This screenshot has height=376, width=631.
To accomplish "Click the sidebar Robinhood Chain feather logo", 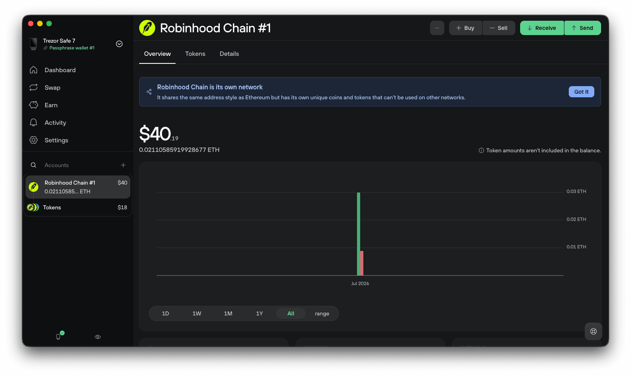I will (34, 187).
